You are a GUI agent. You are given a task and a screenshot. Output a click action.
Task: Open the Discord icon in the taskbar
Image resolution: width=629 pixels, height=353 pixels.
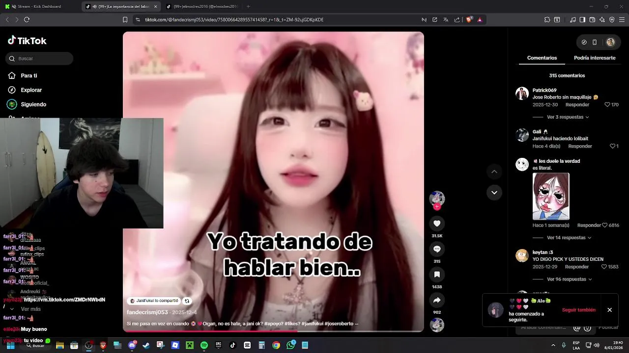[x=132, y=345]
